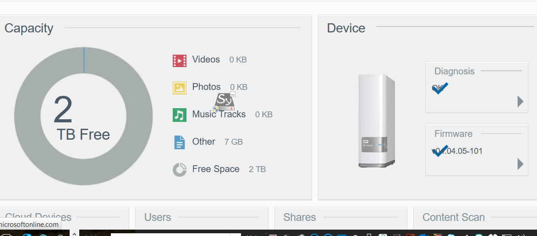Click the Diagnosis blue checkmark icon
This screenshot has width=537, height=236.
coord(440,88)
